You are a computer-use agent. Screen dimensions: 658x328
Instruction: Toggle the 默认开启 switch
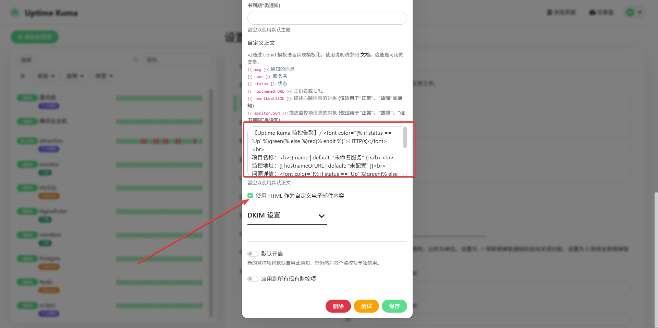(x=253, y=254)
